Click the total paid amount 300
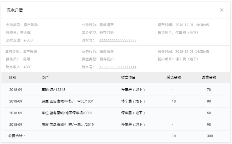232x144 pixels. 210,136
